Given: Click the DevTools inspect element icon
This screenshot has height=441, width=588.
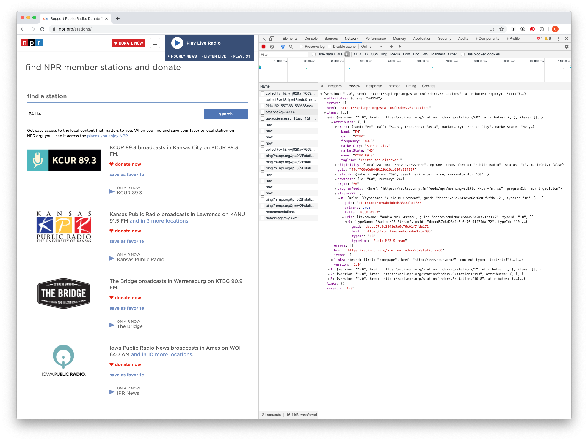Looking at the screenshot, I should 264,39.
